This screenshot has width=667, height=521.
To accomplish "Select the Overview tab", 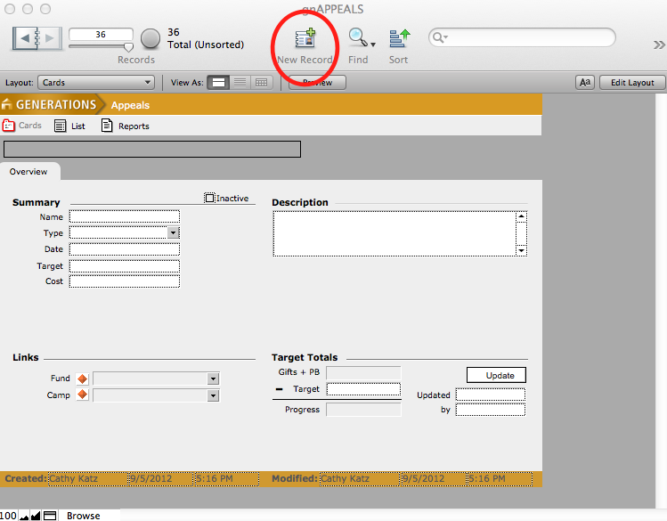I will 28,171.
